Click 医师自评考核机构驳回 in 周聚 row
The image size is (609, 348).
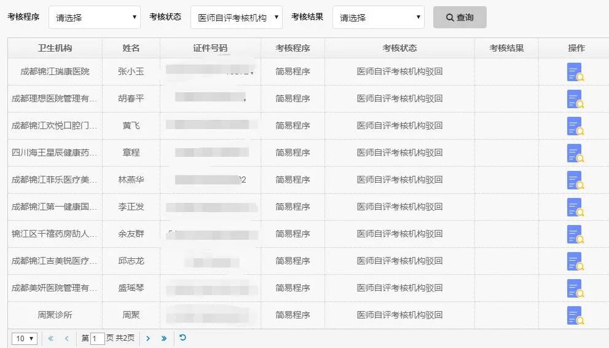click(399, 315)
